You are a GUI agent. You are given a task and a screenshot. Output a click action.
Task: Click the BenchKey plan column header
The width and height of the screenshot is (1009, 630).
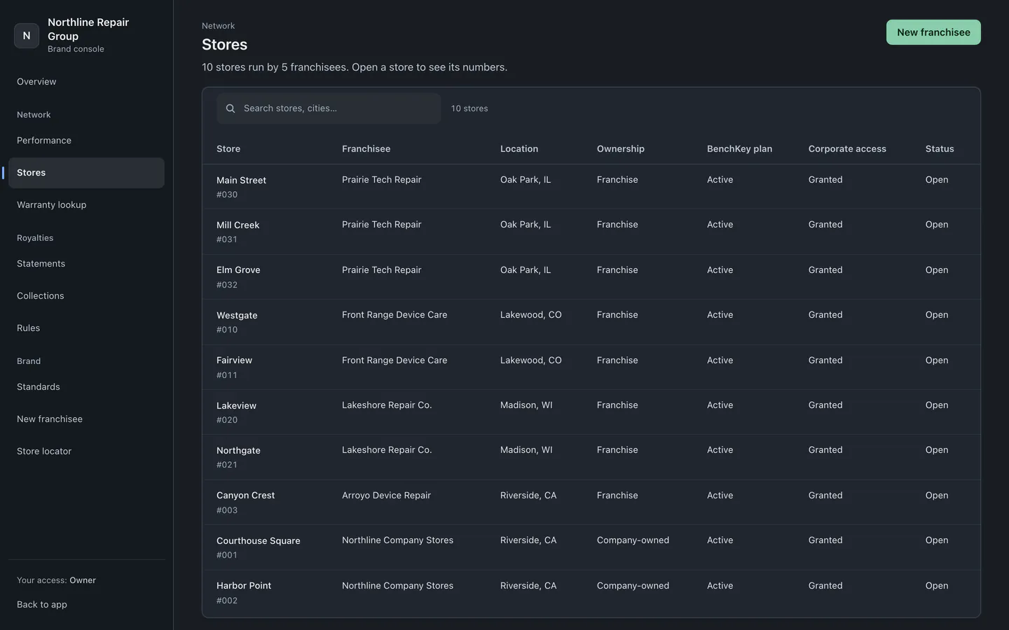pos(739,149)
